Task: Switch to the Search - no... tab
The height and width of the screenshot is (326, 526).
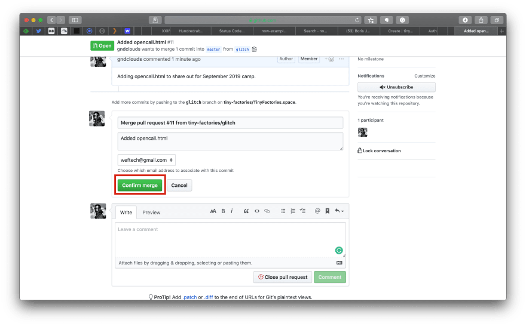Action: coord(316,31)
